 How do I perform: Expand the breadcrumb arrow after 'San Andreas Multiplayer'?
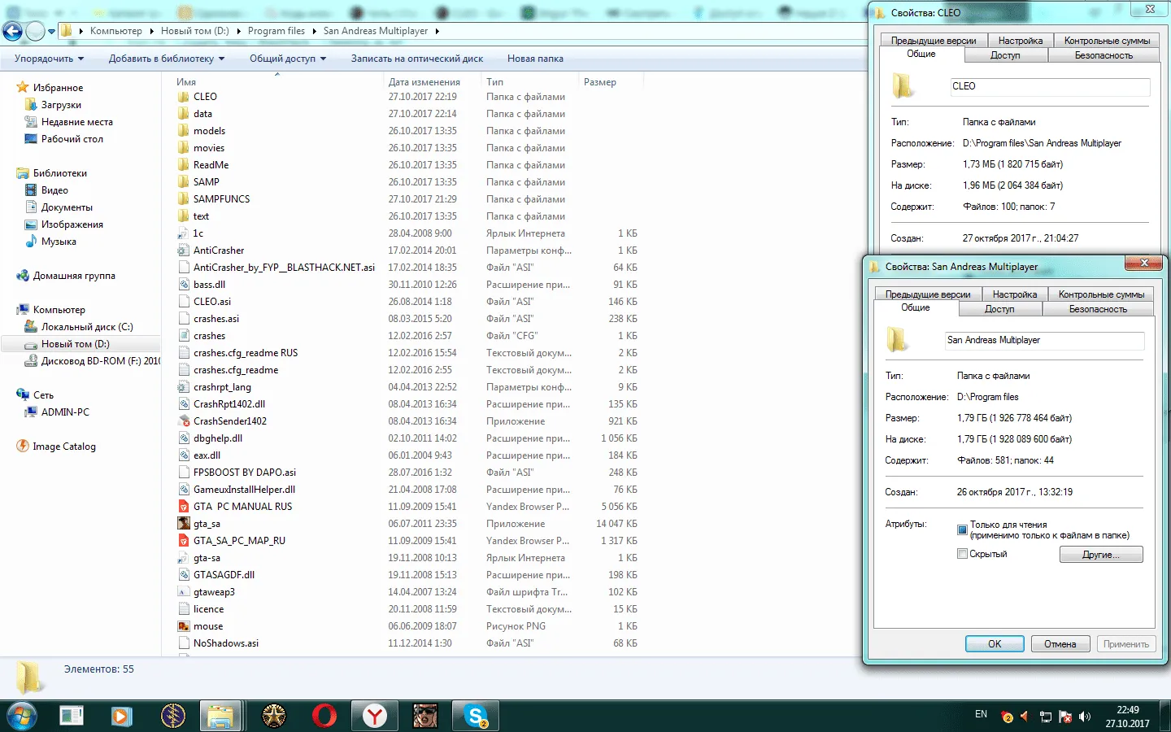pyautogui.click(x=437, y=31)
